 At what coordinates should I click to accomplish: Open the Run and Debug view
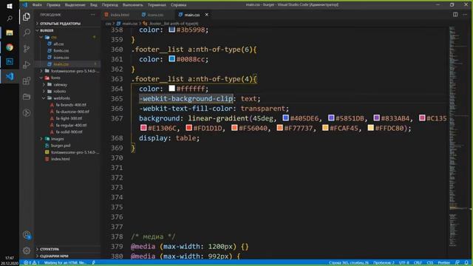[x=27, y=64]
